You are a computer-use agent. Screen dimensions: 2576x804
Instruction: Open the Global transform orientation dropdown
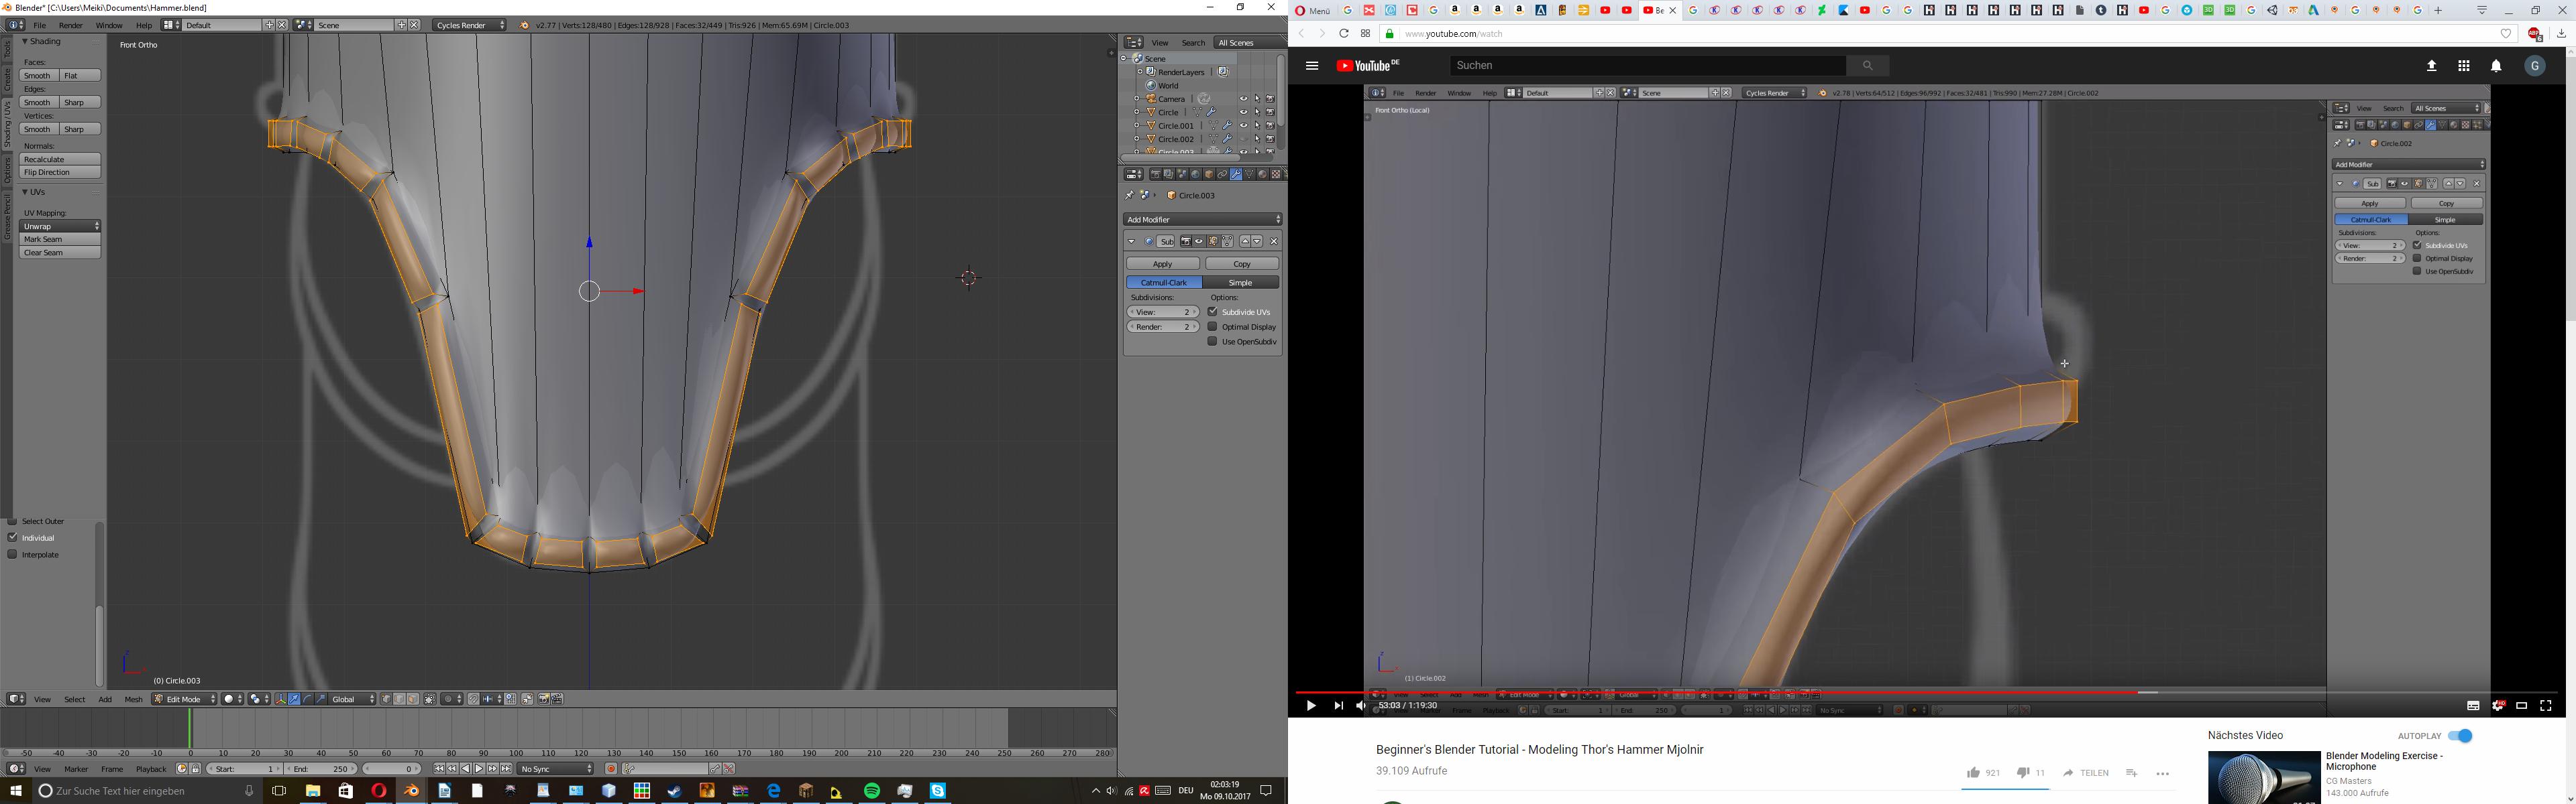pos(352,699)
